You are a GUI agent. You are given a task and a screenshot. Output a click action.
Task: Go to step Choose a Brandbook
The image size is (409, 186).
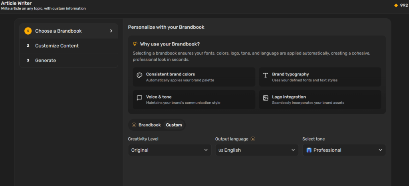[69, 31]
